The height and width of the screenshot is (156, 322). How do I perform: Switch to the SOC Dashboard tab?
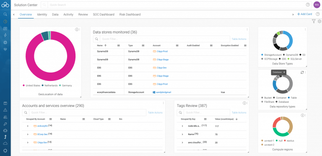(104, 14)
